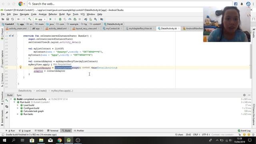This screenshot has width=256, height=144.
Task: Toggle the Structure tool window side tab
Action: pos(2,80)
